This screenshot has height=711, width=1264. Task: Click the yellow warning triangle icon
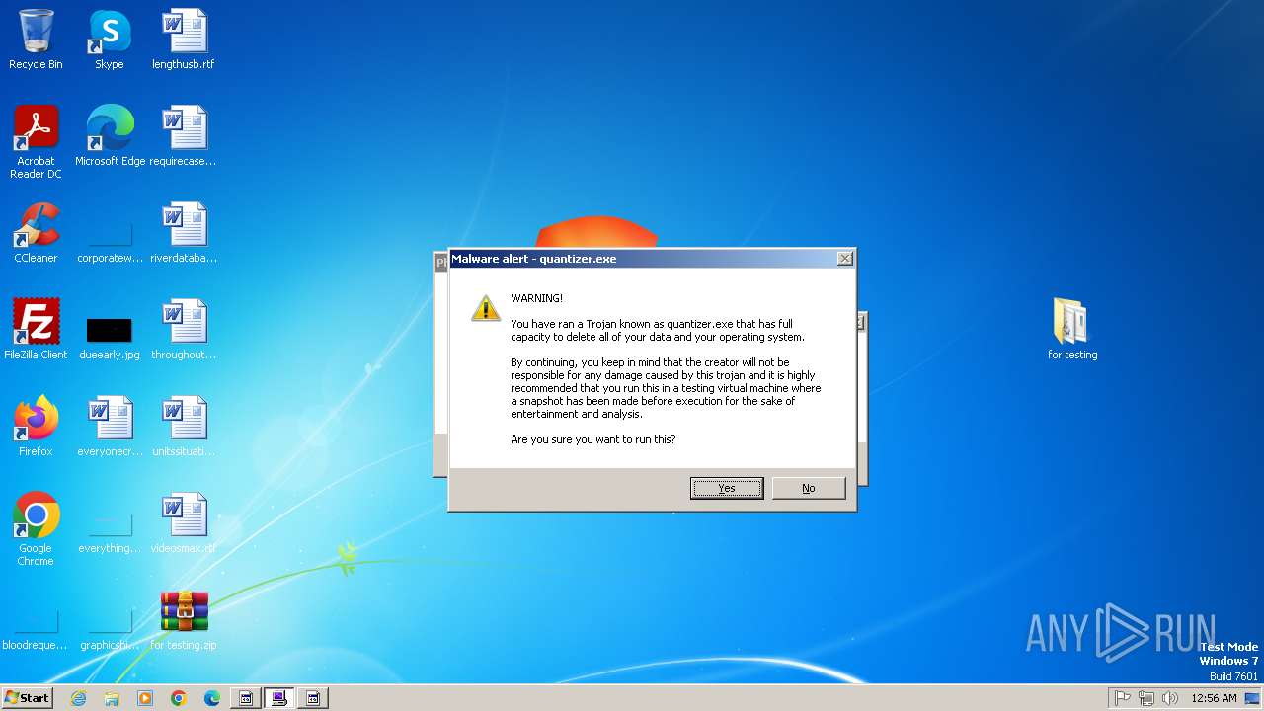pos(486,308)
